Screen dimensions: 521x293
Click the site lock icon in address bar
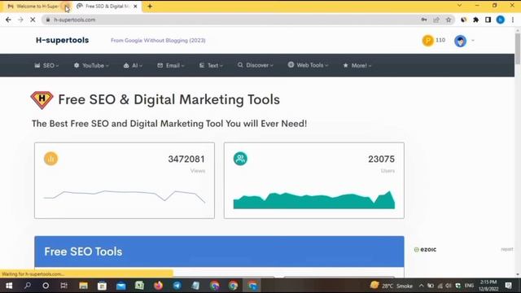[48, 20]
